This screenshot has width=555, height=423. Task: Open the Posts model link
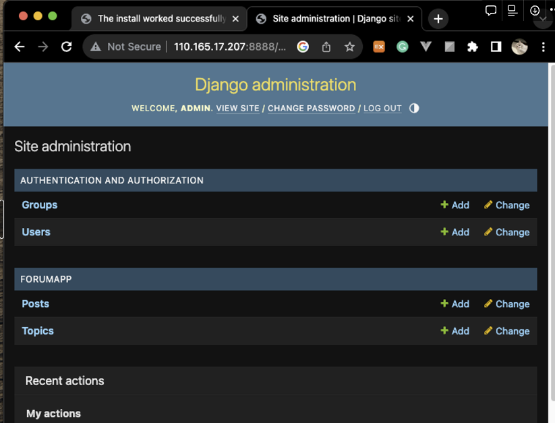coord(35,304)
